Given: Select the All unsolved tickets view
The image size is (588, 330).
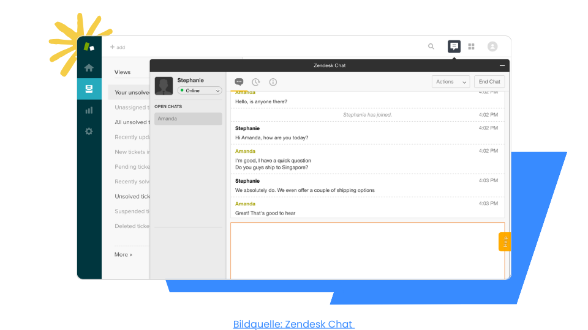Looking at the screenshot, I should pos(132,122).
